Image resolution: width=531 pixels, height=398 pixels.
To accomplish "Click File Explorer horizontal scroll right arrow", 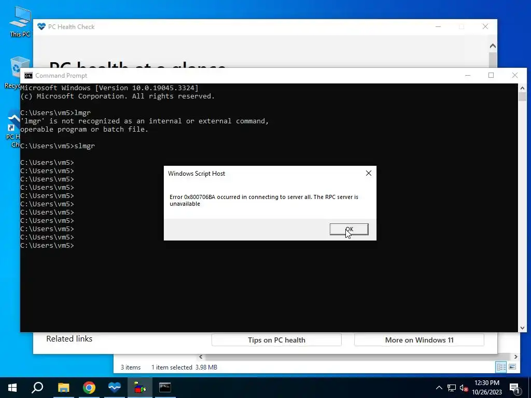I will point(516,357).
